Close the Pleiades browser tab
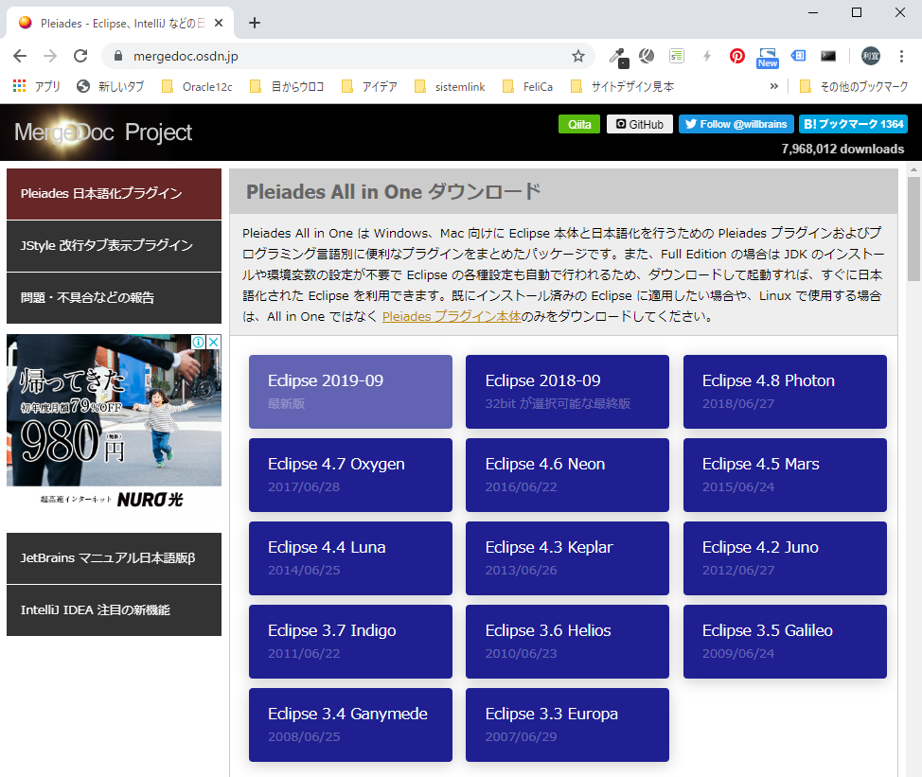The width and height of the screenshot is (922, 777). tap(219, 23)
